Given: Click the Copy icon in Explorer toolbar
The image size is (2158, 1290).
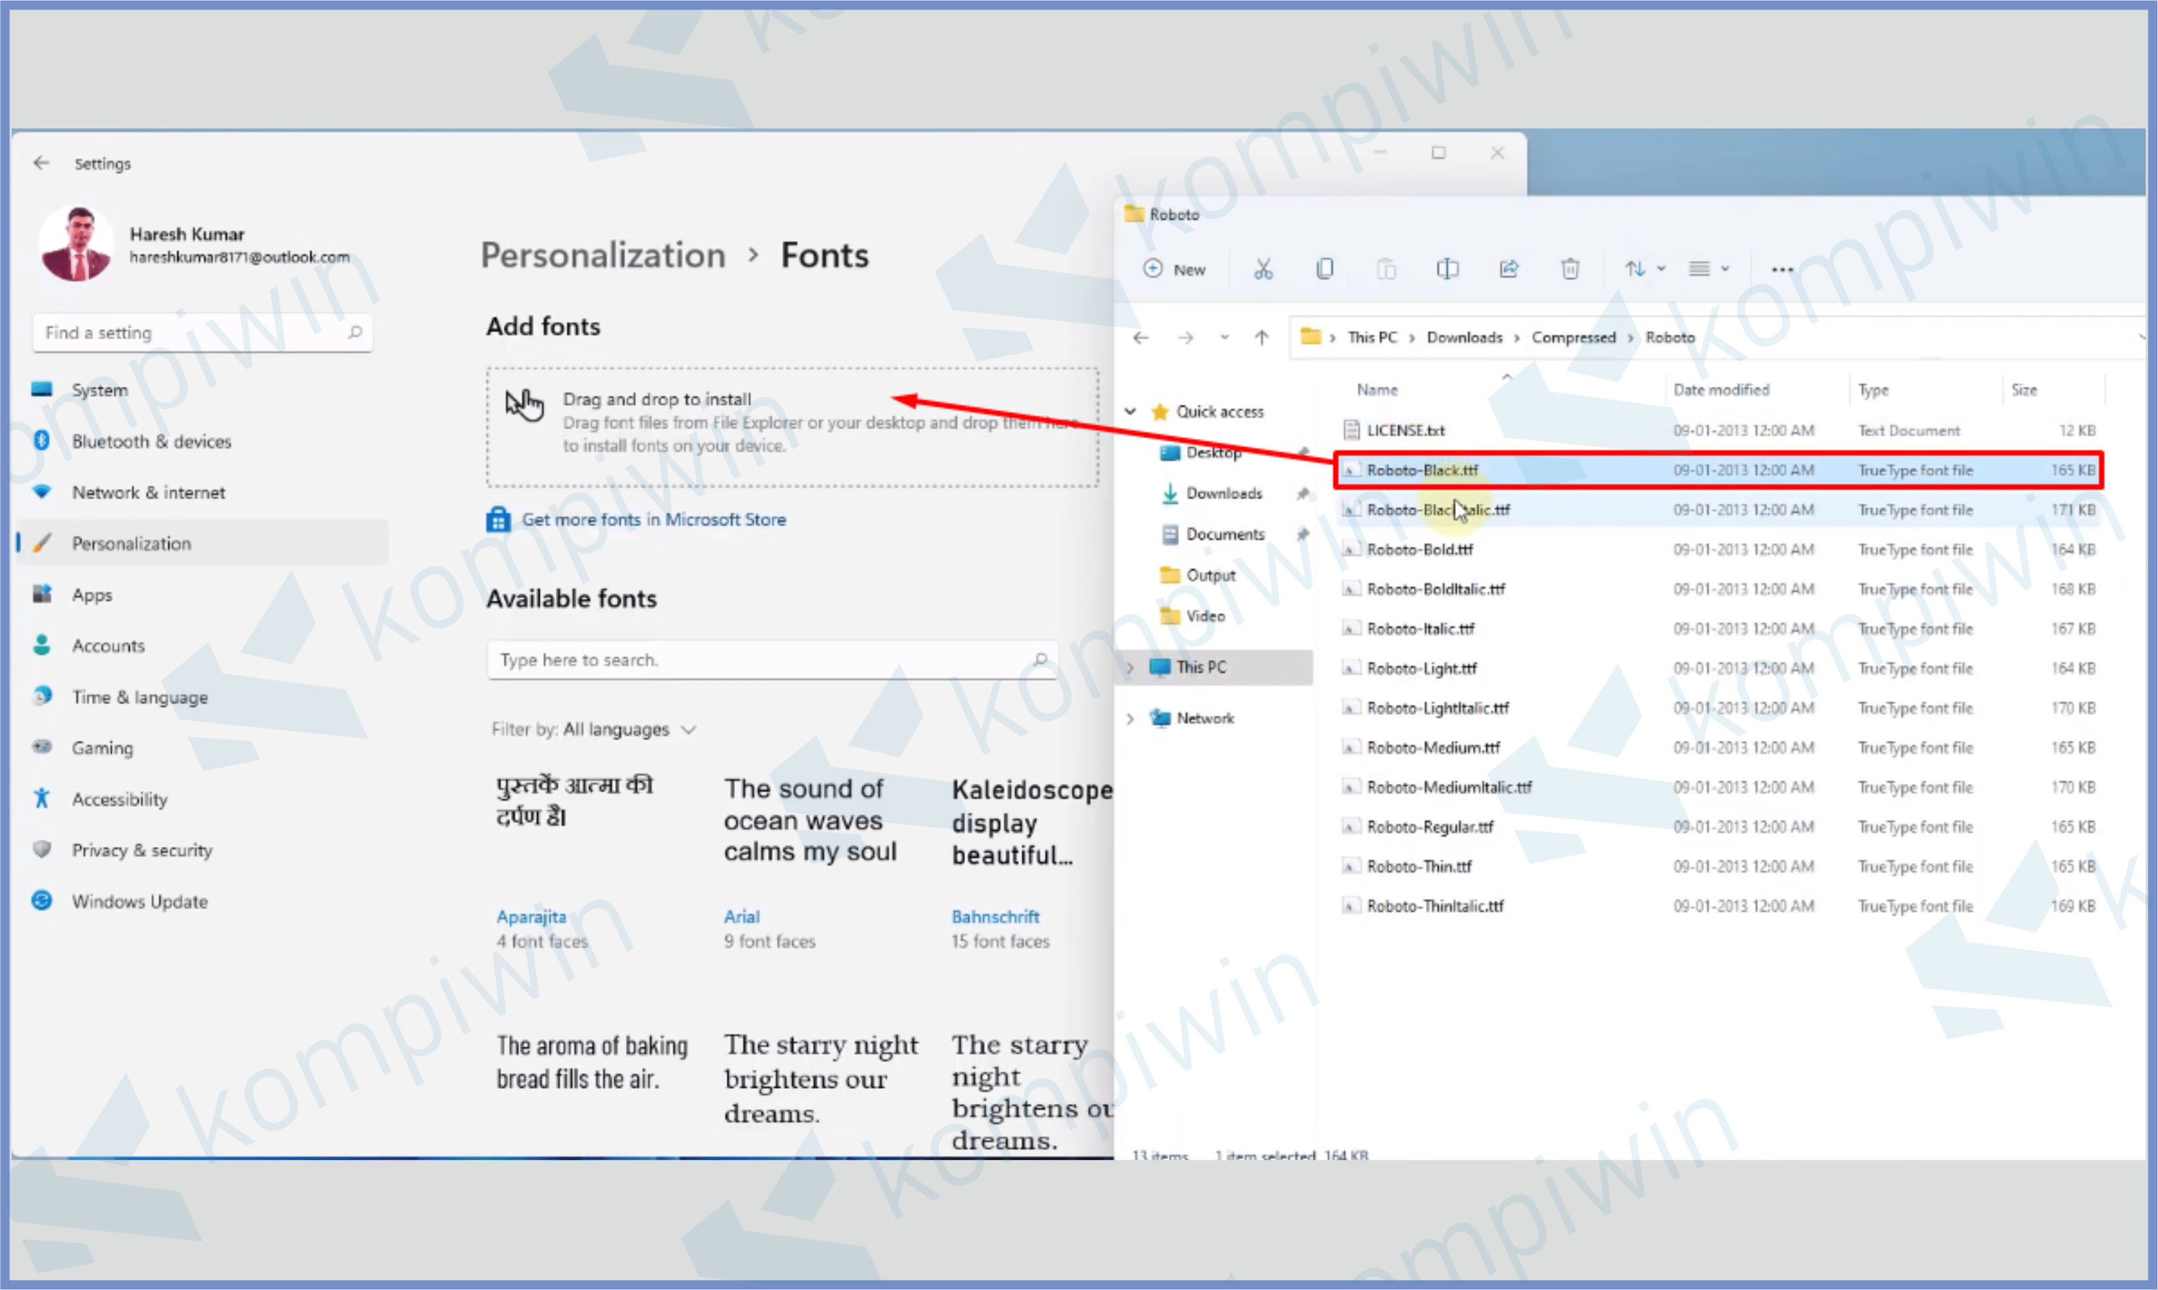Looking at the screenshot, I should point(1325,269).
